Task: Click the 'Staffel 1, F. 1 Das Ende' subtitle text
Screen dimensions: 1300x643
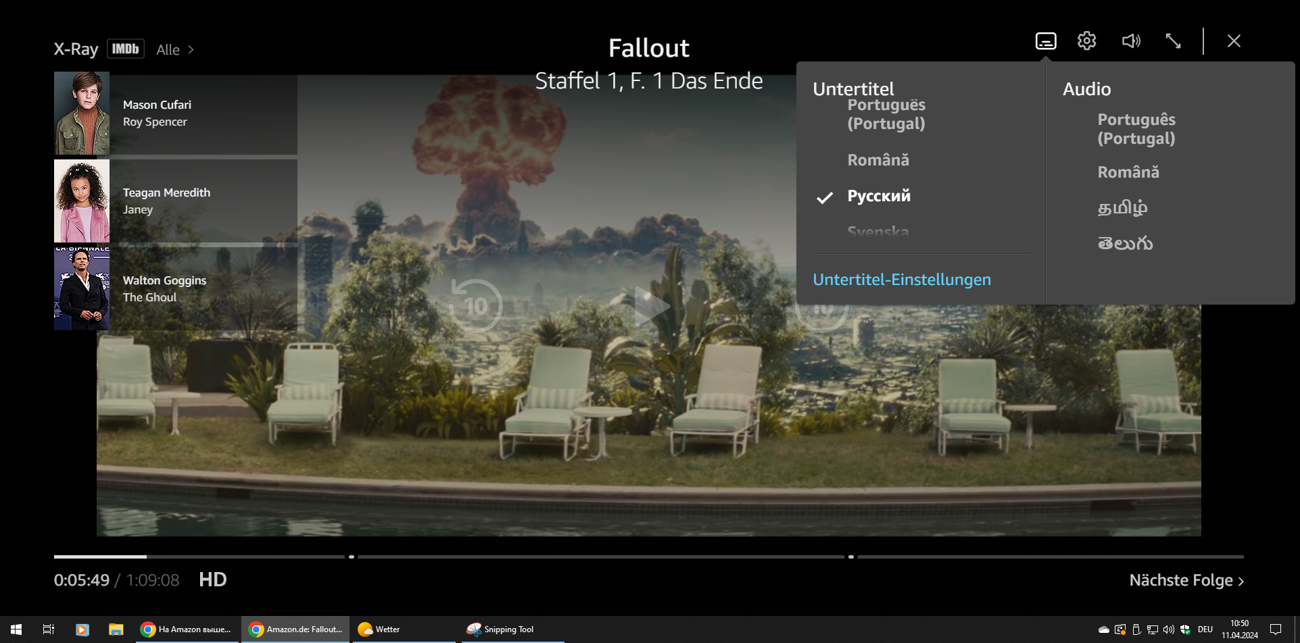Action: point(649,81)
